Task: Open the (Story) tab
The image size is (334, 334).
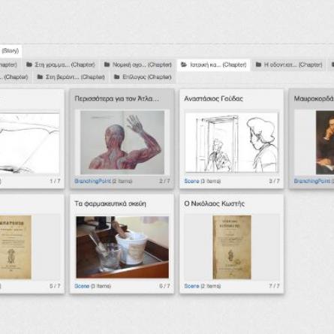Action: [11, 51]
